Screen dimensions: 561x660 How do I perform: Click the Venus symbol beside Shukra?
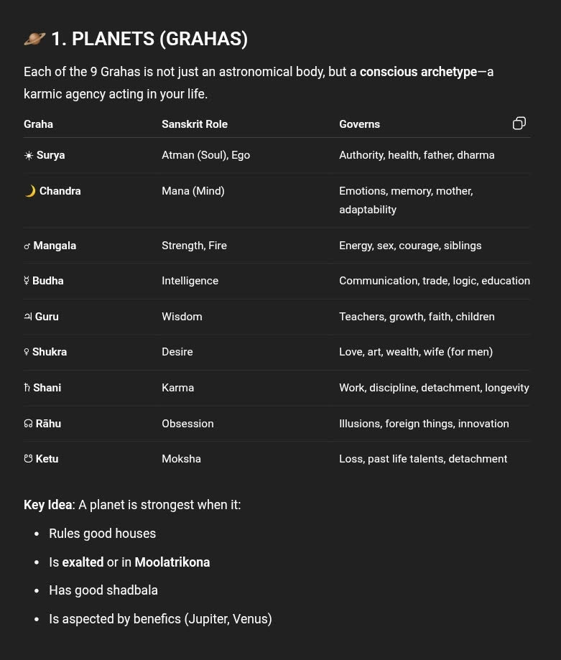click(27, 352)
